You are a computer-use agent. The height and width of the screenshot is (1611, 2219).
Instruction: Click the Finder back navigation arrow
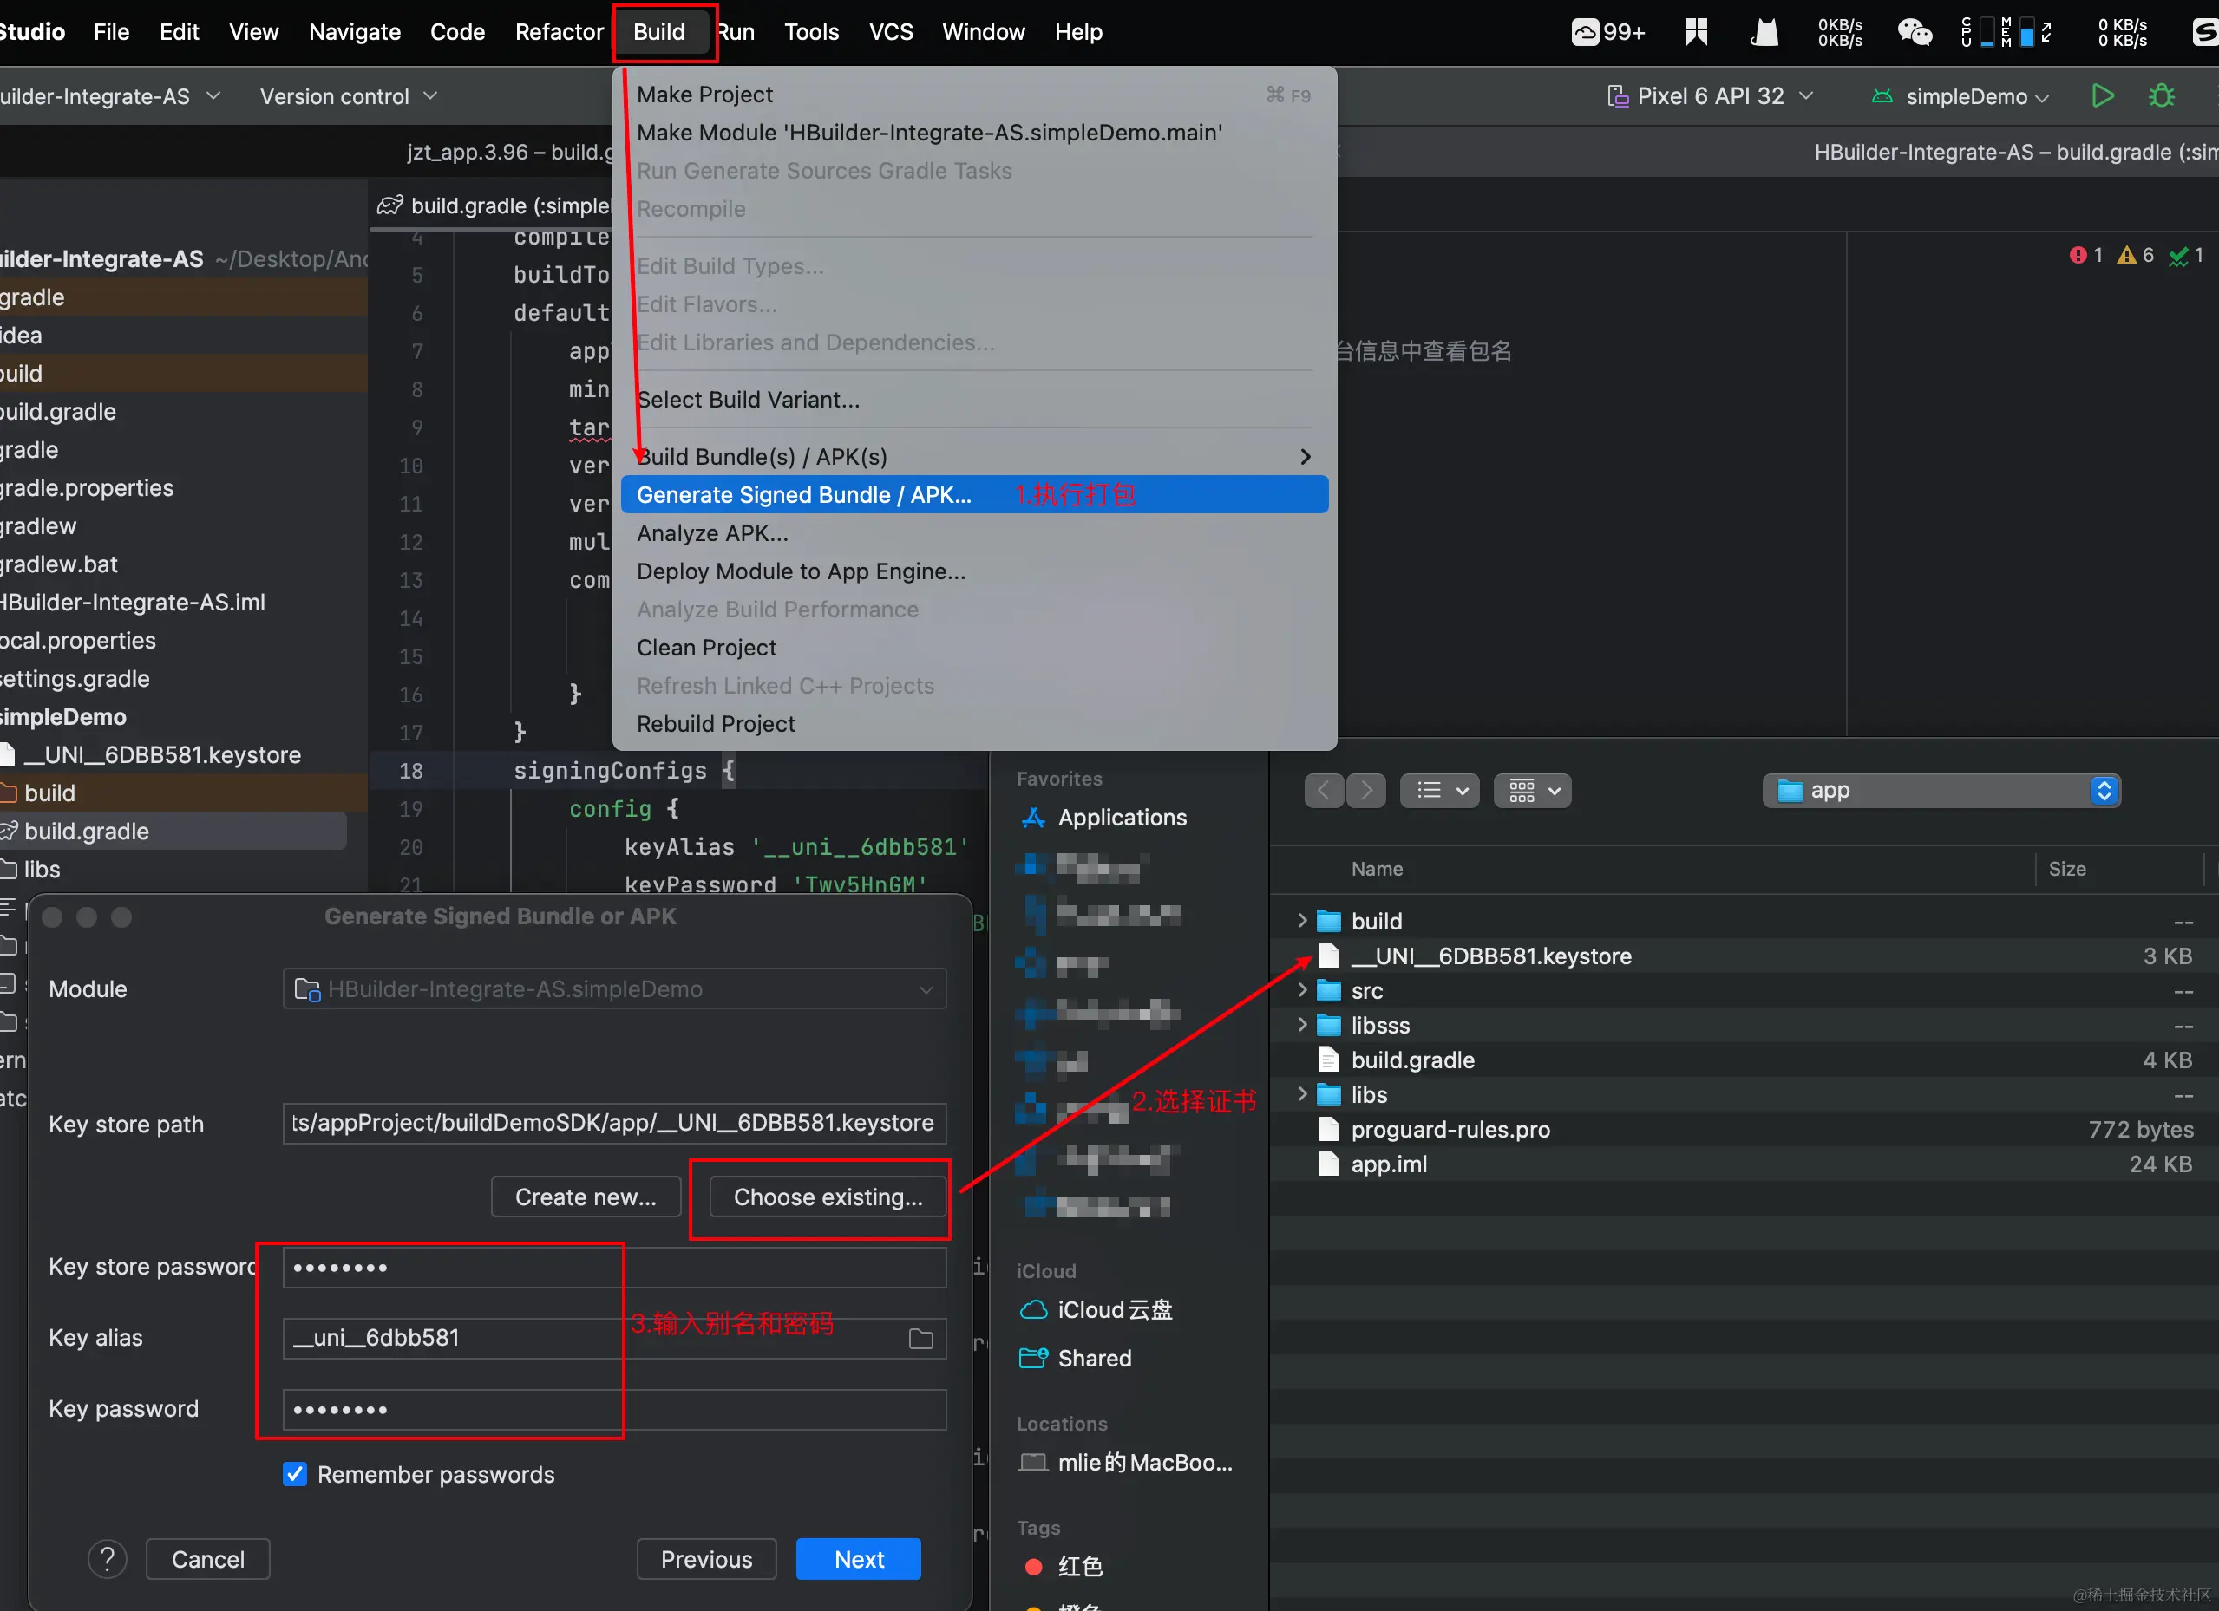tap(1324, 791)
